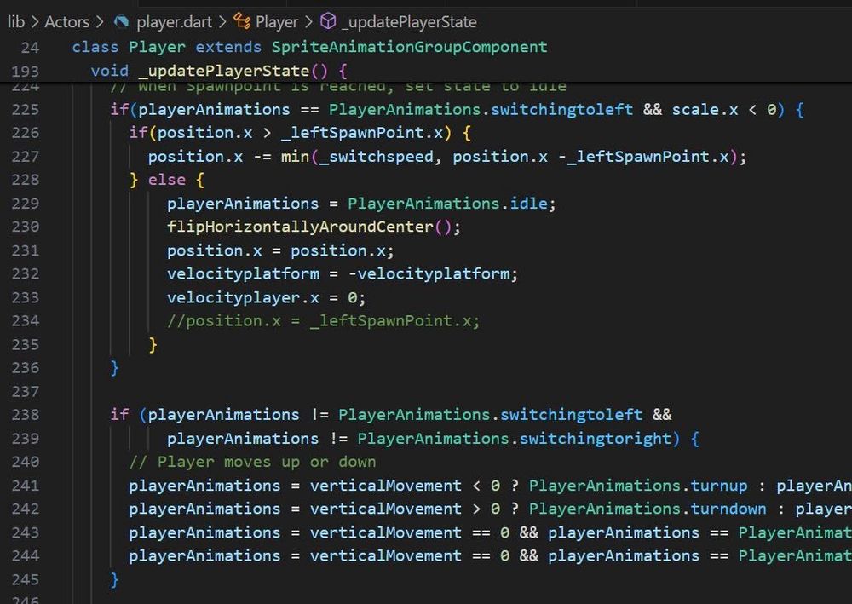Select '_updatePlayerState' breadcrumb item

tap(409, 22)
